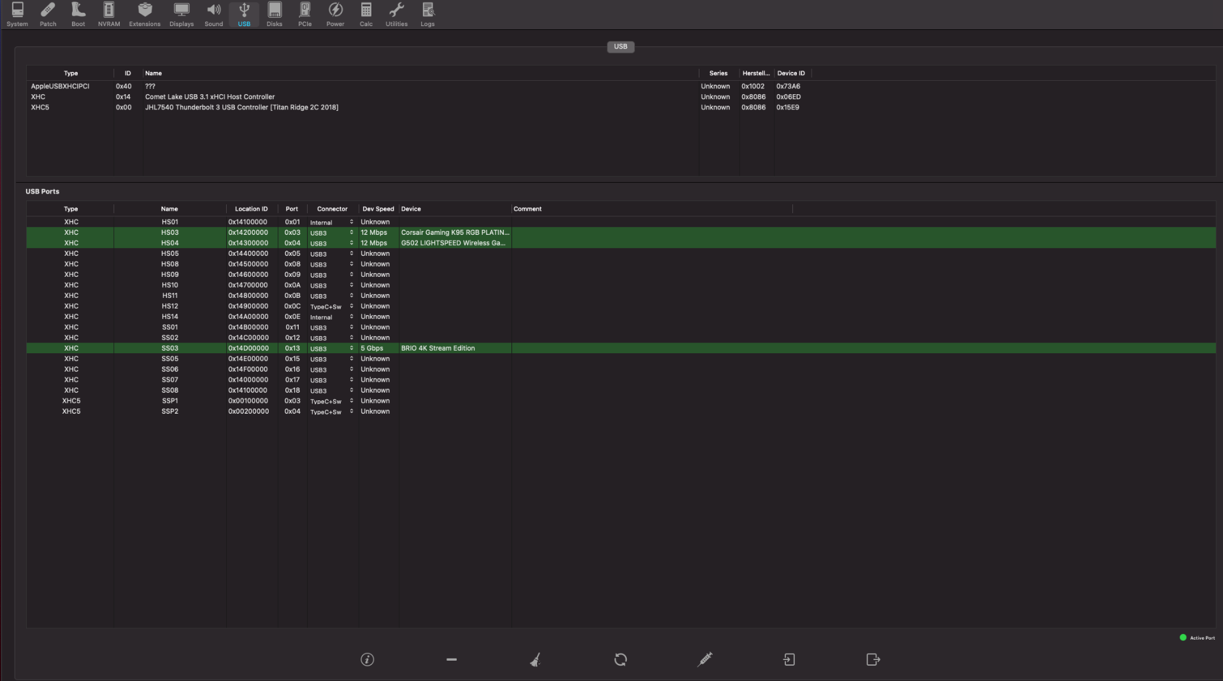Go to the Extensions section
Viewport: 1223px width, 681px height.
(145, 15)
